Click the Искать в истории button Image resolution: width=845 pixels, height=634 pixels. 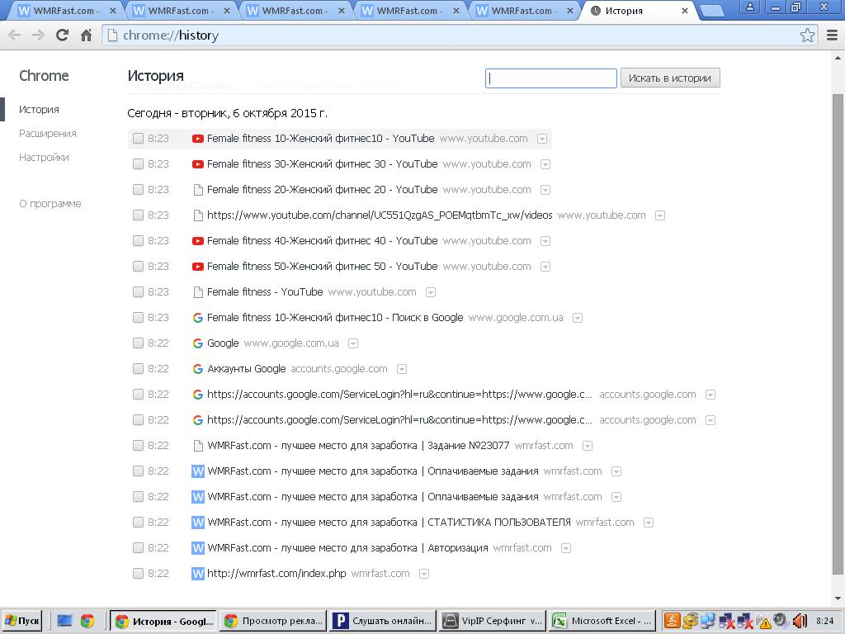coord(670,78)
